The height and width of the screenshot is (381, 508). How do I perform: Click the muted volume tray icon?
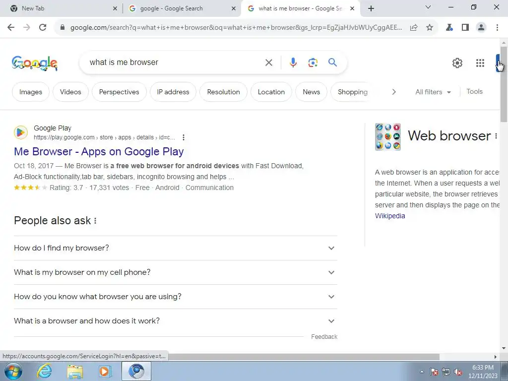[x=457, y=372]
